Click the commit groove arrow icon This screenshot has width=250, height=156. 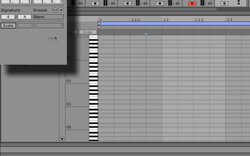tap(61, 10)
